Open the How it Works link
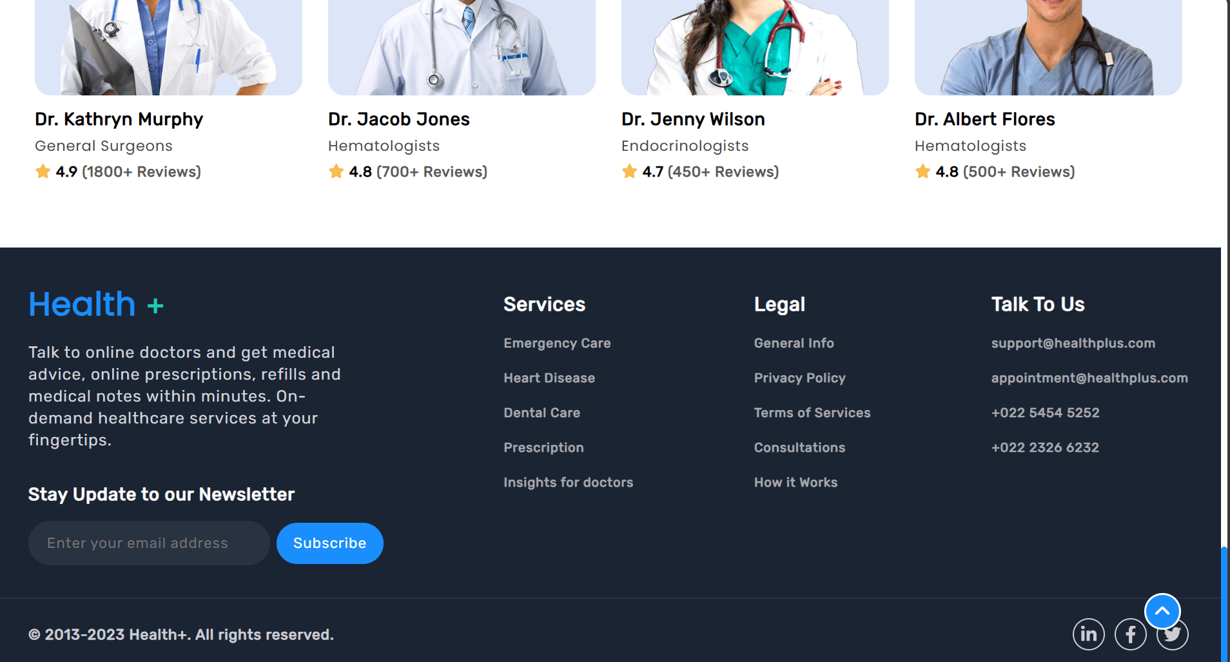The height and width of the screenshot is (662, 1230). click(796, 482)
